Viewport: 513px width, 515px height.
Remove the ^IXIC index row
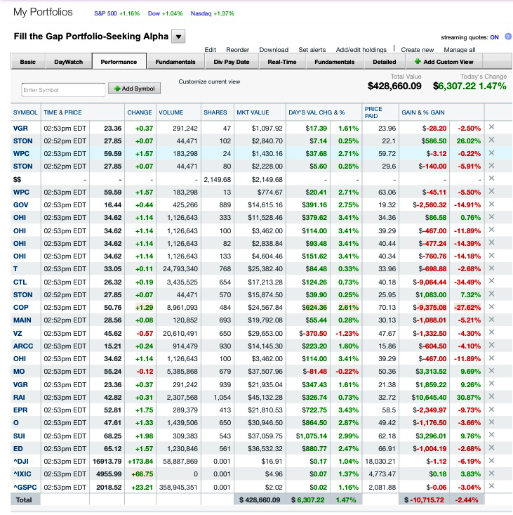point(491,474)
